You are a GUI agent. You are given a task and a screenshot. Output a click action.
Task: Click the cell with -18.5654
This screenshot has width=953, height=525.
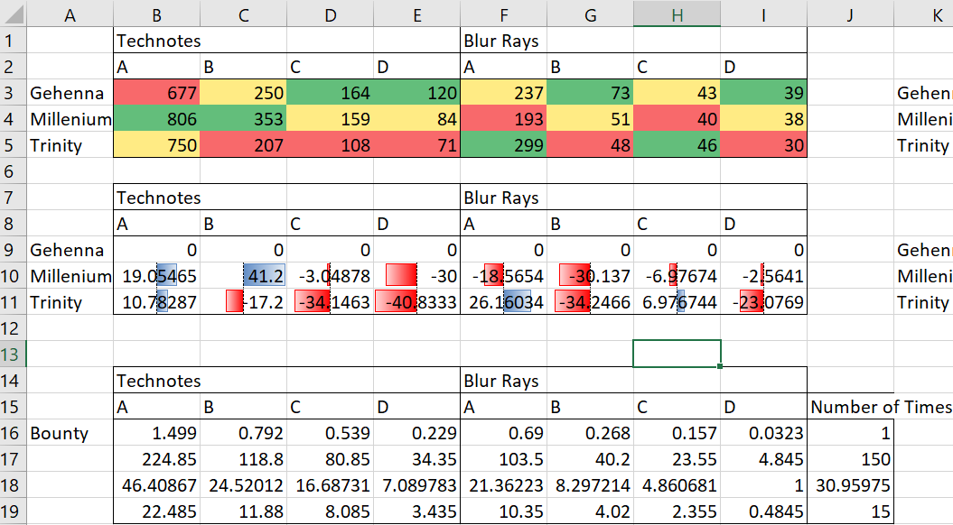coord(504,275)
